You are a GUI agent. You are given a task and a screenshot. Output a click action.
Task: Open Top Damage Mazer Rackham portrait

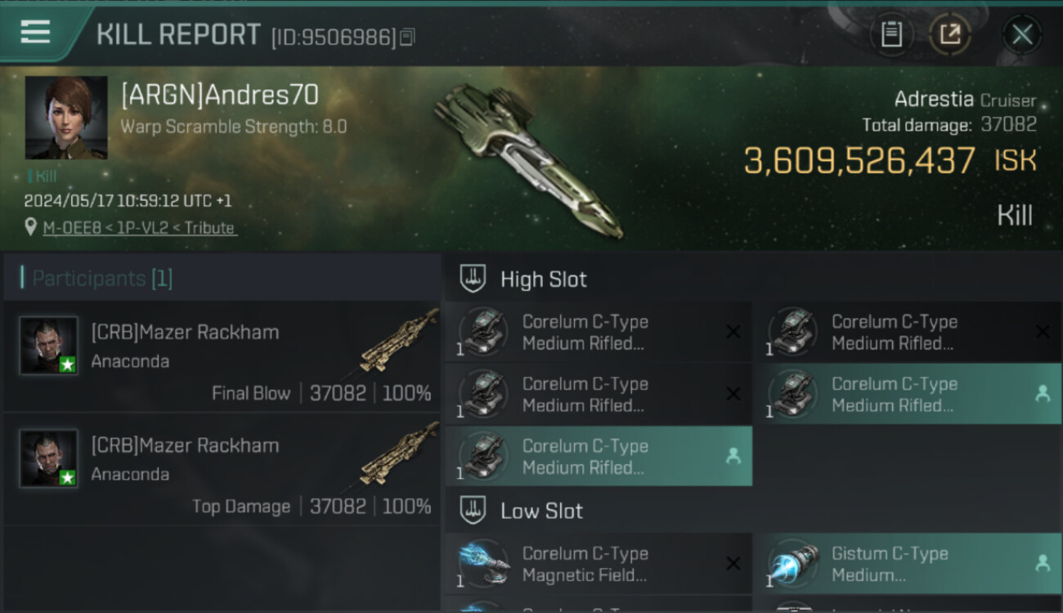(49, 459)
